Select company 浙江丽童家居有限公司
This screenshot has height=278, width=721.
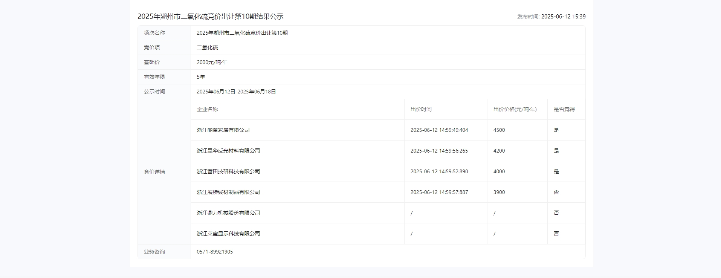pos(223,130)
